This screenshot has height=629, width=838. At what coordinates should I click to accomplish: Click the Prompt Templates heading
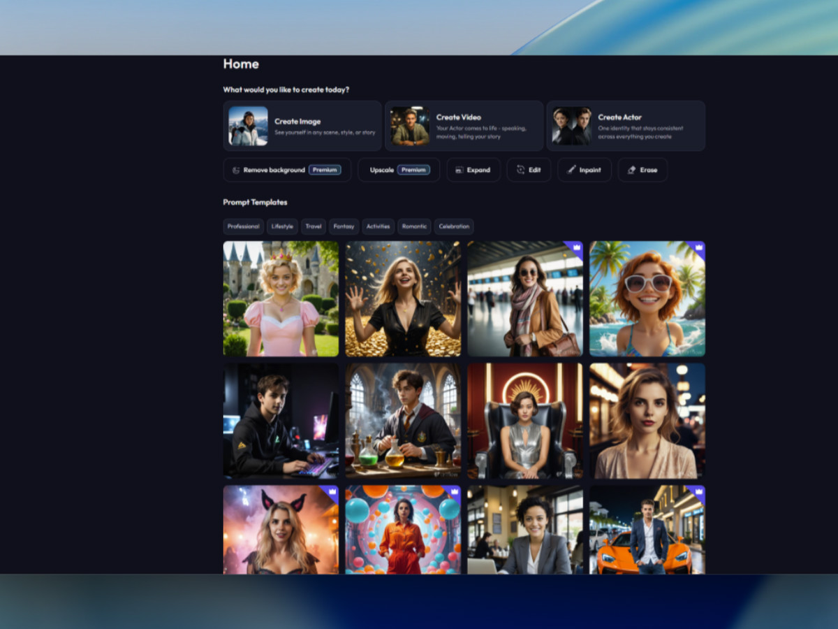tap(255, 202)
